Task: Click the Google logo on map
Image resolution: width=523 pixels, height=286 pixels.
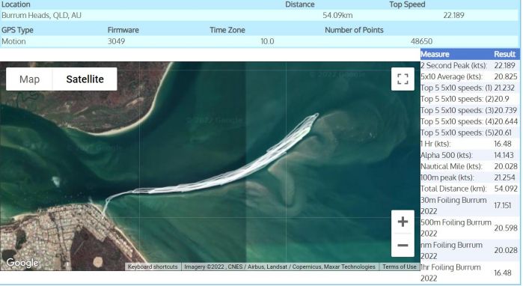Action: (x=22, y=263)
